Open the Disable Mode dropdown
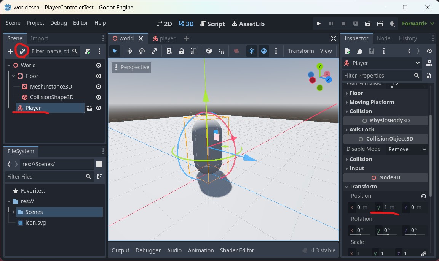Screen dimensions: 439x261 (x=407, y=149)
